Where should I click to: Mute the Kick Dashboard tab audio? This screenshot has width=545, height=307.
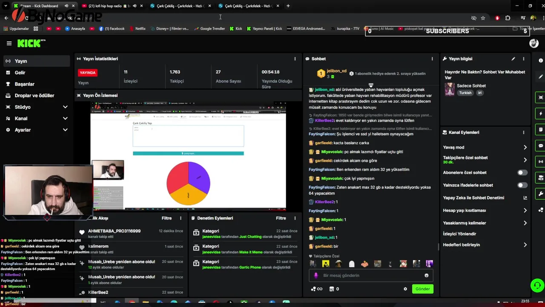[66, 6]
